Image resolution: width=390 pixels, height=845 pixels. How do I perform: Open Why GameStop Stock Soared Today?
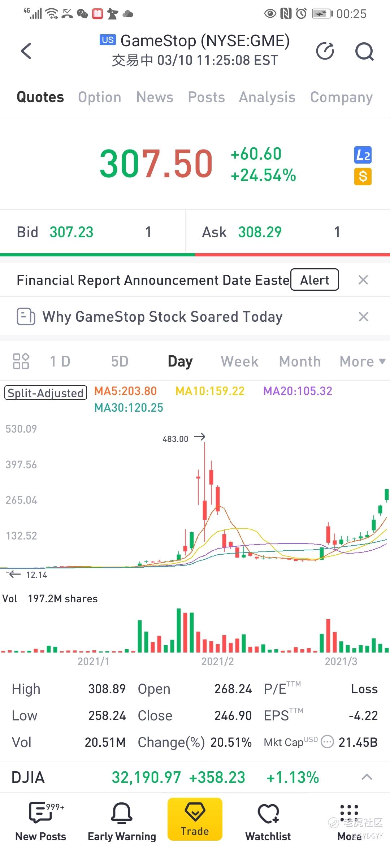click(x=162, y=317)
